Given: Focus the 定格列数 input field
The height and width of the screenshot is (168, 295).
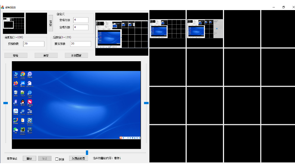Looking at the screenshot, I should tap(81, 27).
